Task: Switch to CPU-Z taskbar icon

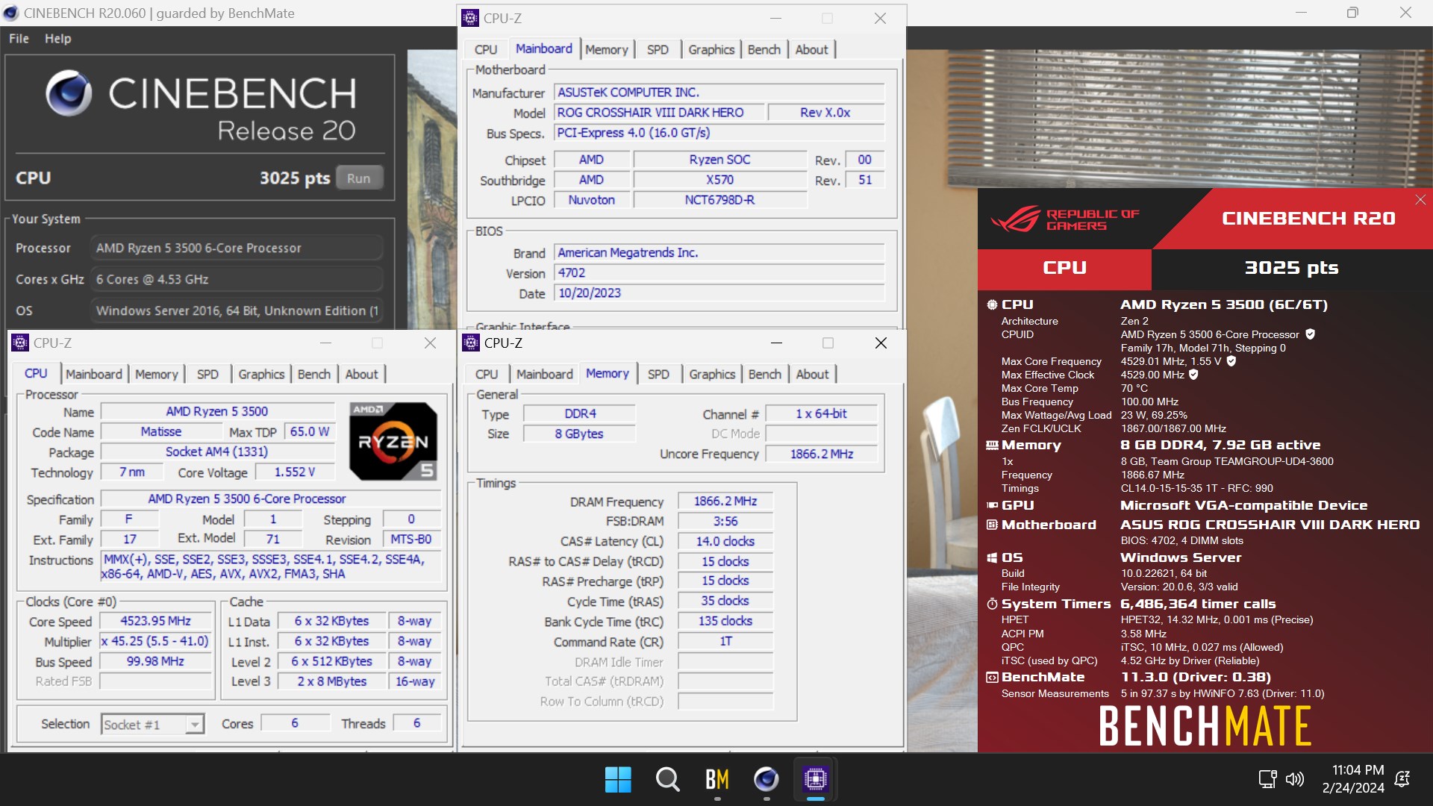Action: point(815,780)
